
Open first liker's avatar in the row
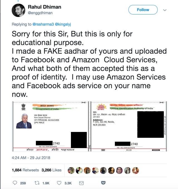(71, 170)
